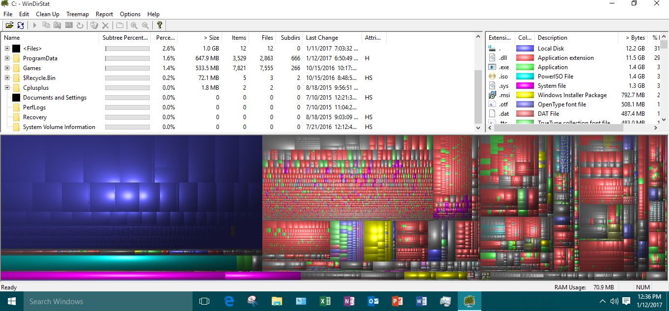Click the yellow .msi color swatch
The image size is (669, 311).
point(525,95)
